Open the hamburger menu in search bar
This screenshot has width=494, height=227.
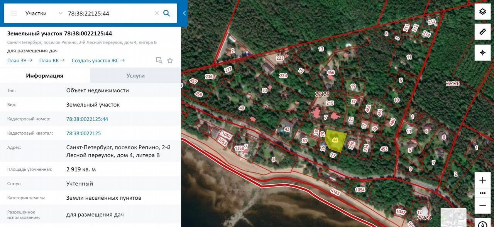pyautogui.click(x=14, y=13)
